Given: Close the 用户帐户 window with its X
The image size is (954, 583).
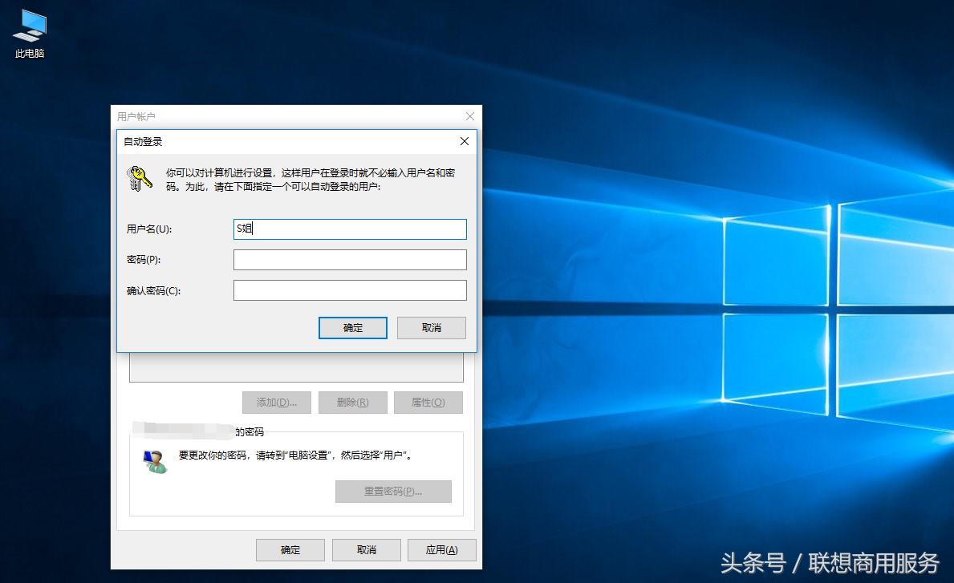Looking at the screenshot, I should tap(469, 115).
